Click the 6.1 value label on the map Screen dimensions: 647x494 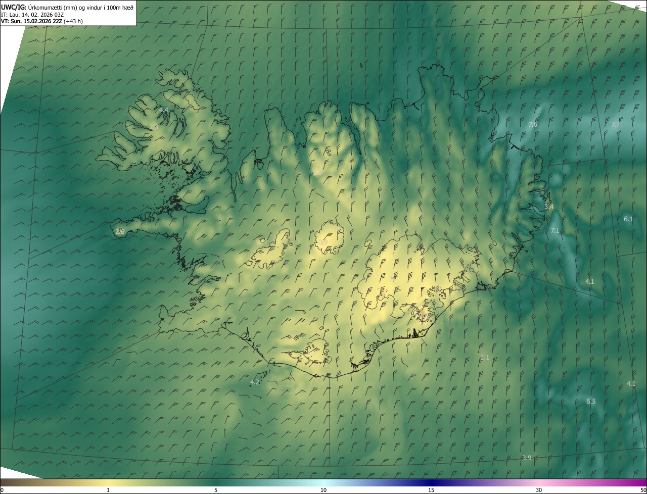tap(628, 219)
